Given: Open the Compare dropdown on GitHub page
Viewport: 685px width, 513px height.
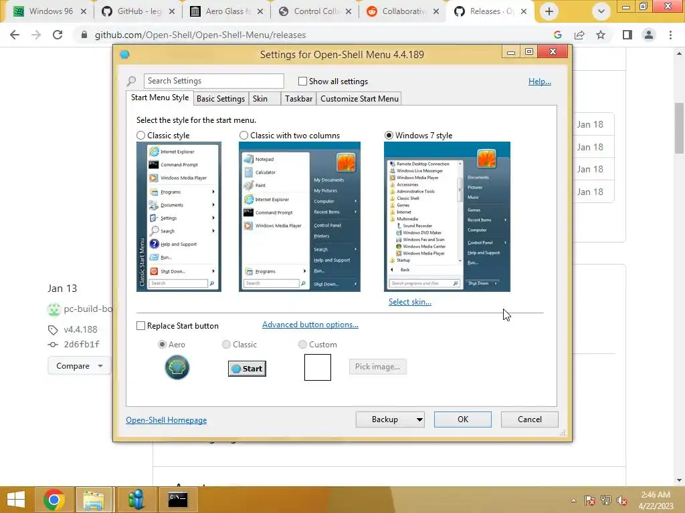Looking at the screenshot, I should (79, 366).
